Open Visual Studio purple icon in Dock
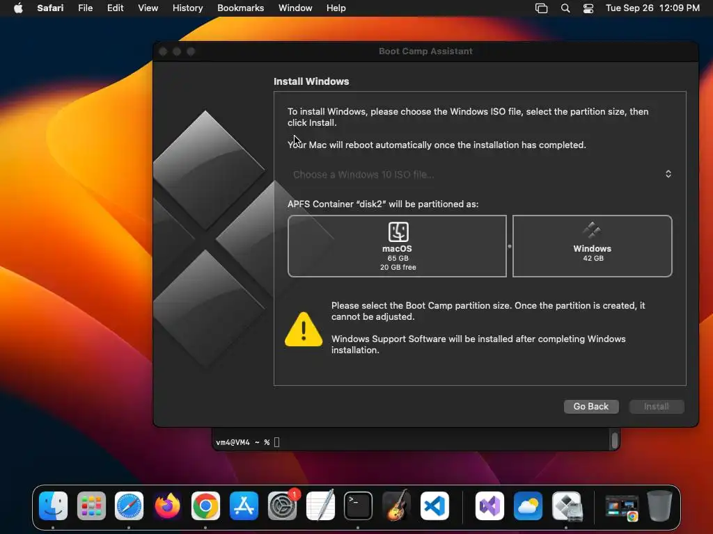 click(489, 506)
